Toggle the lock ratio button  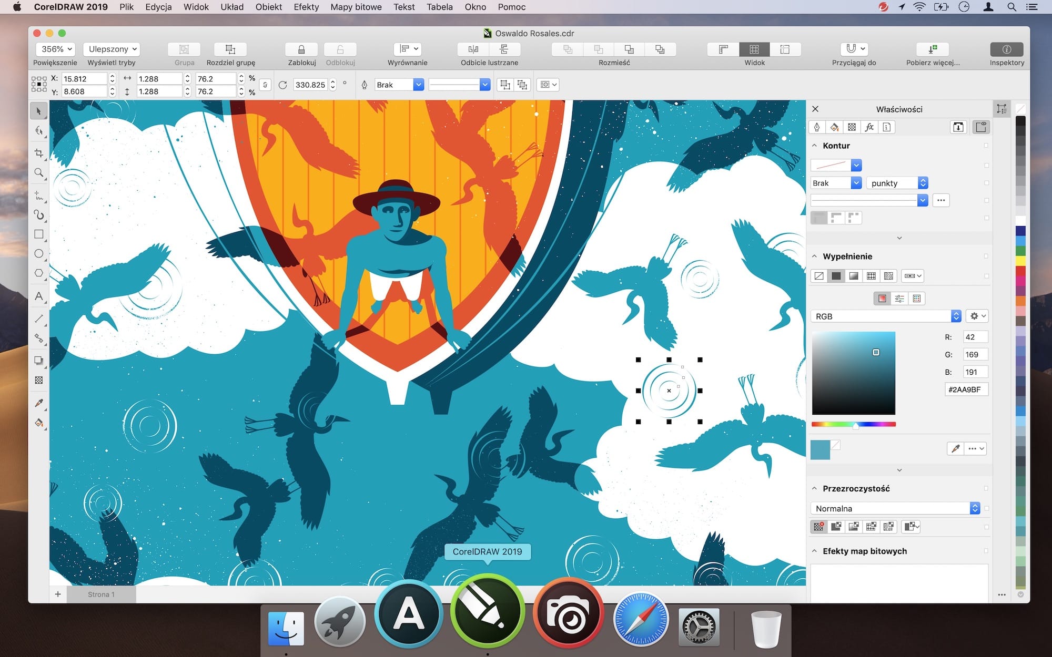click(265, 85)
